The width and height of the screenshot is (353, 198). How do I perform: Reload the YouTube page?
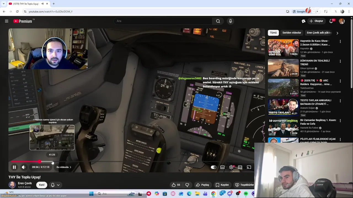click(x=17, y=12)
